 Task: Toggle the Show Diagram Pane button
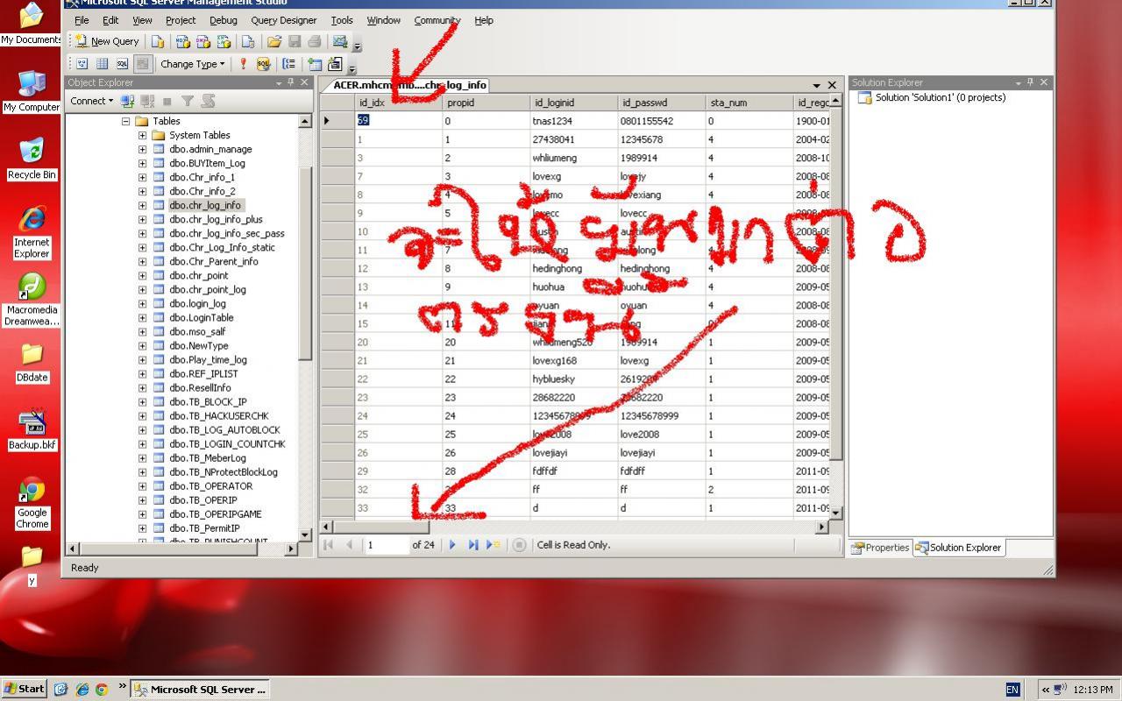[x=82, y=64]
